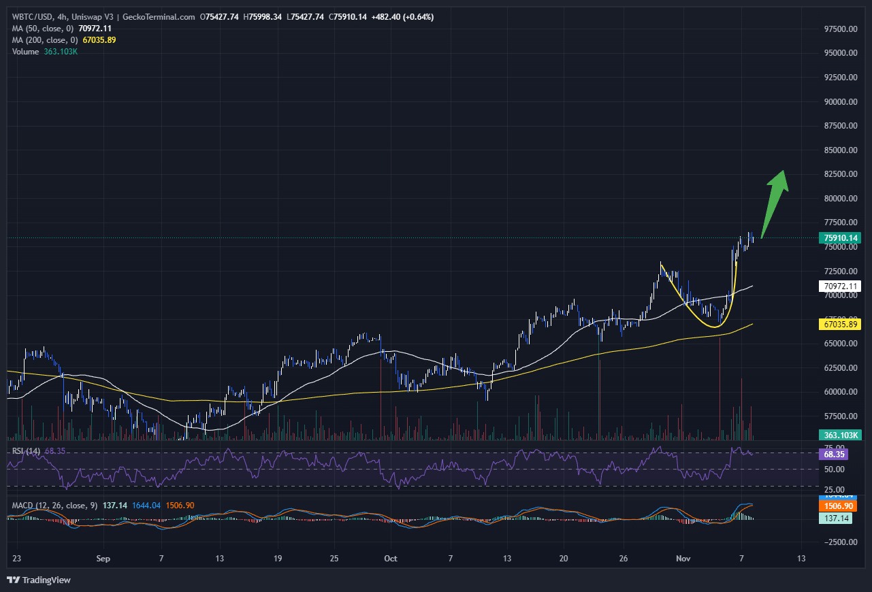Click the 23 date label on time axis
Viewport: 872px width, 592px height.
coord(17,559)
